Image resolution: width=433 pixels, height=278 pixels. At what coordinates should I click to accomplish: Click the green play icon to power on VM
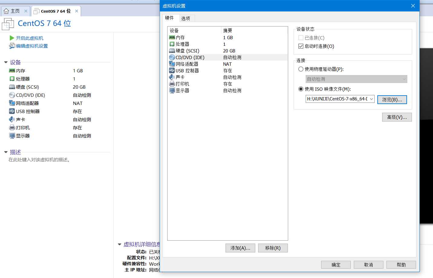click(x=12, y=38)
